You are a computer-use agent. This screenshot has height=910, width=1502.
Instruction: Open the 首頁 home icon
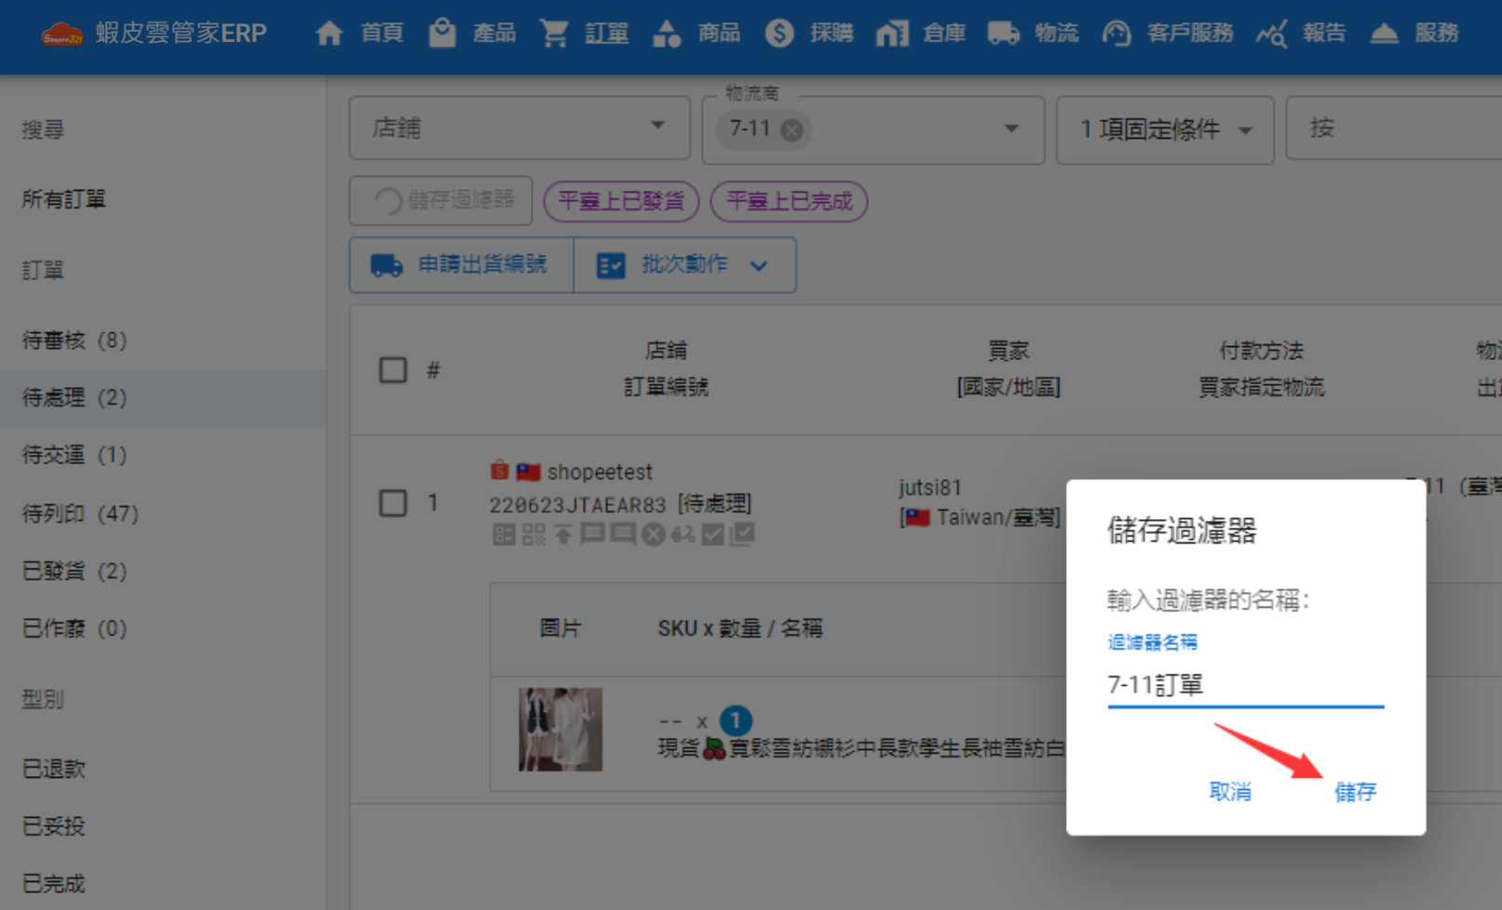(x=329, y=33)
